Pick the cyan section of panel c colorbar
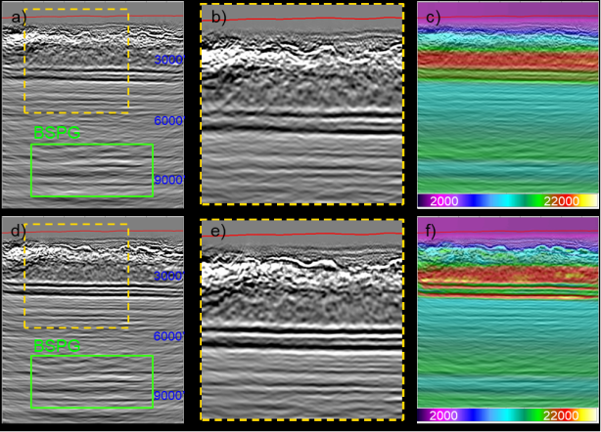The height and width of the screenshot is (432, 601). [508, 201]
